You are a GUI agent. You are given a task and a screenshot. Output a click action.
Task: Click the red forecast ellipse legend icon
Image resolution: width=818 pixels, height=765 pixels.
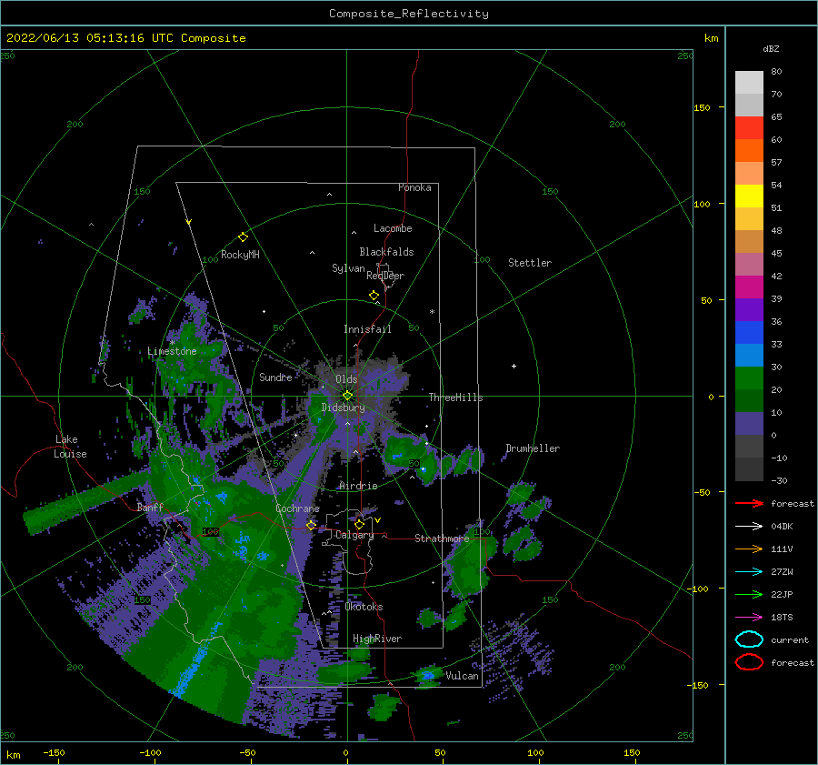point(749,662)
